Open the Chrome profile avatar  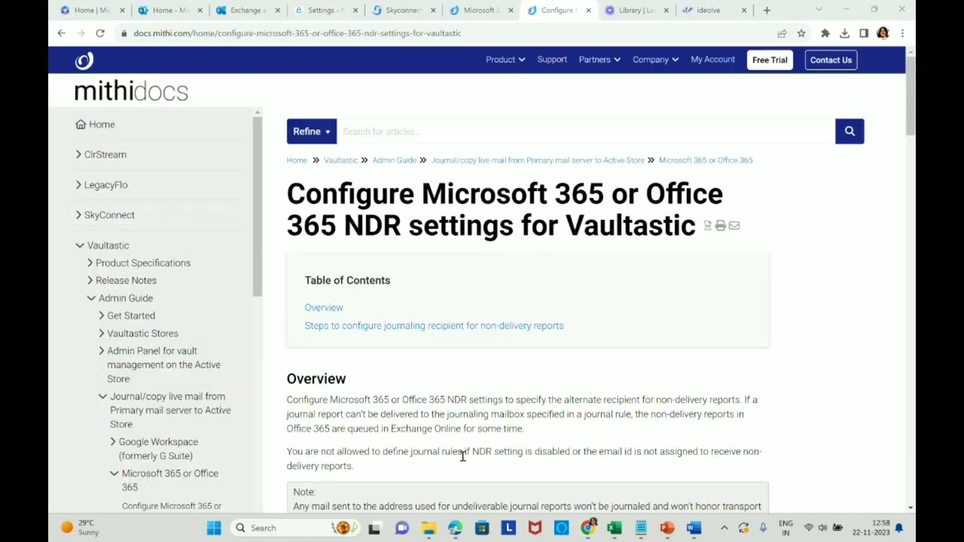point(883,33)
